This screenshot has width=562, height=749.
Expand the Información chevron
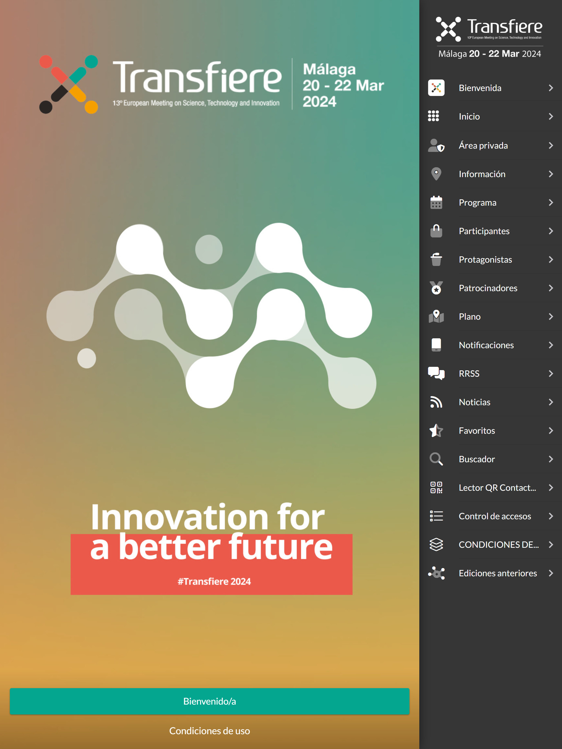click(x=550, y=174)
